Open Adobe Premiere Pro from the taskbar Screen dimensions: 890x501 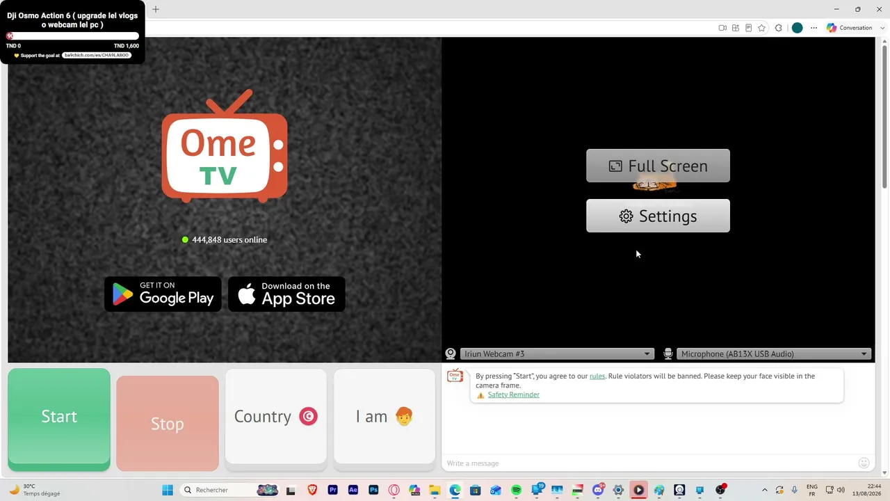click(x=332, y=490)
